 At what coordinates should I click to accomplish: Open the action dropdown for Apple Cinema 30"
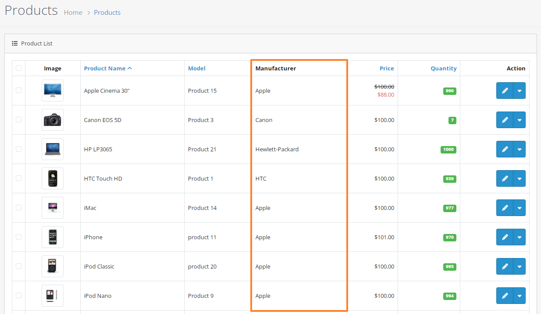point(520,91)
